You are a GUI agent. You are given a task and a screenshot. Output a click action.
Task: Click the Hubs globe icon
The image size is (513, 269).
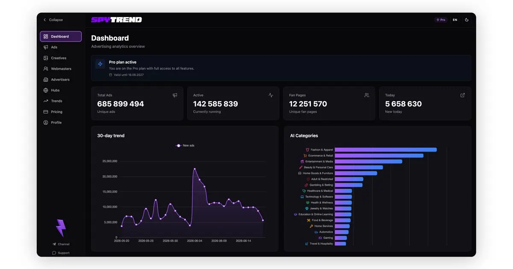tap(46, 90)
